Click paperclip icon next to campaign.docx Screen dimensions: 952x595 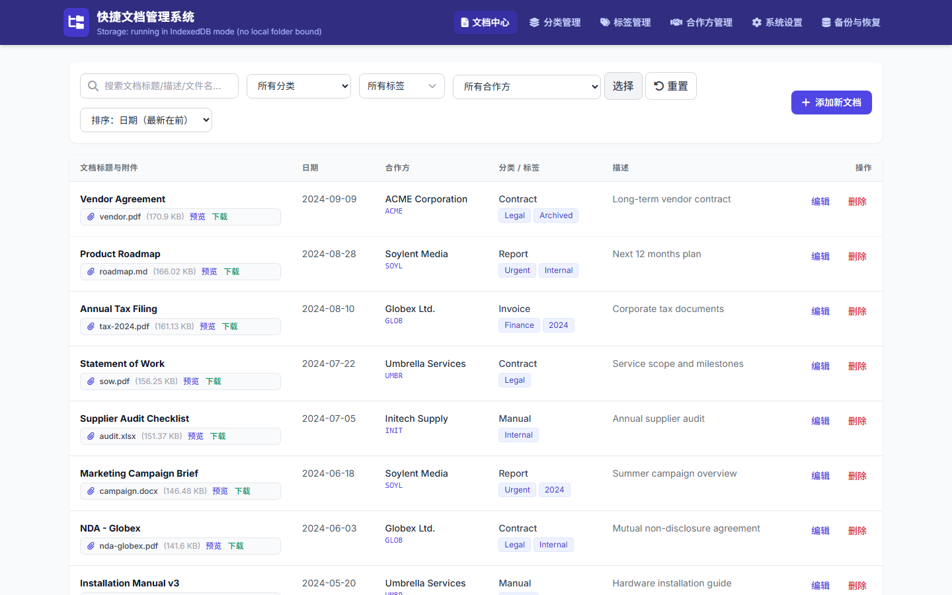tap(91, 491)
